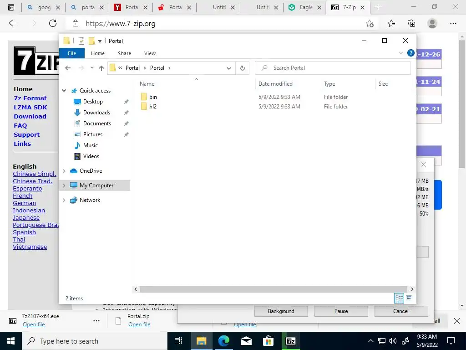This screenshot has width=466, height=350.
Task: Select Downloads in Quick access
Action: click(x=96, y=113)
